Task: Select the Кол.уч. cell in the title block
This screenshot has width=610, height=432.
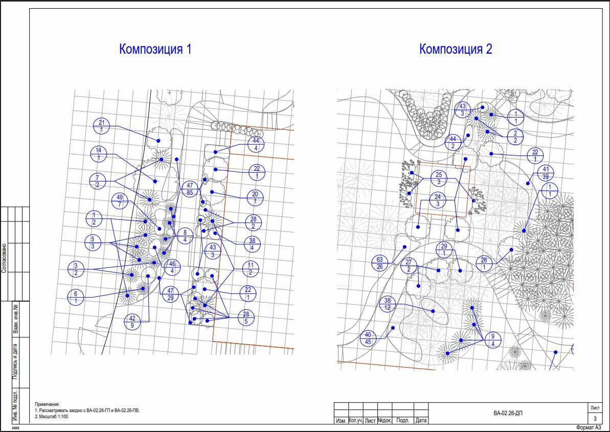Action: (355, 420)
